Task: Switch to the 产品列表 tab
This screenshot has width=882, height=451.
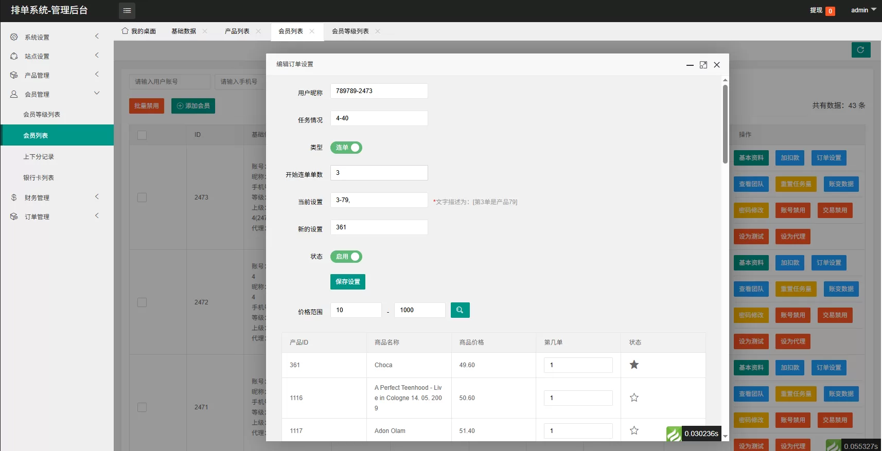Action: pos(237,31)
